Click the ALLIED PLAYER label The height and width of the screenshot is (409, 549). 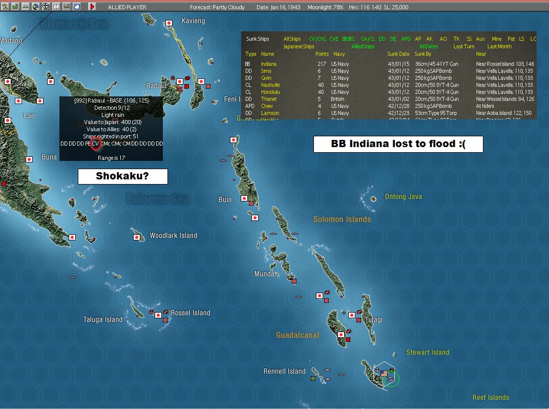(x=127, y=7)
